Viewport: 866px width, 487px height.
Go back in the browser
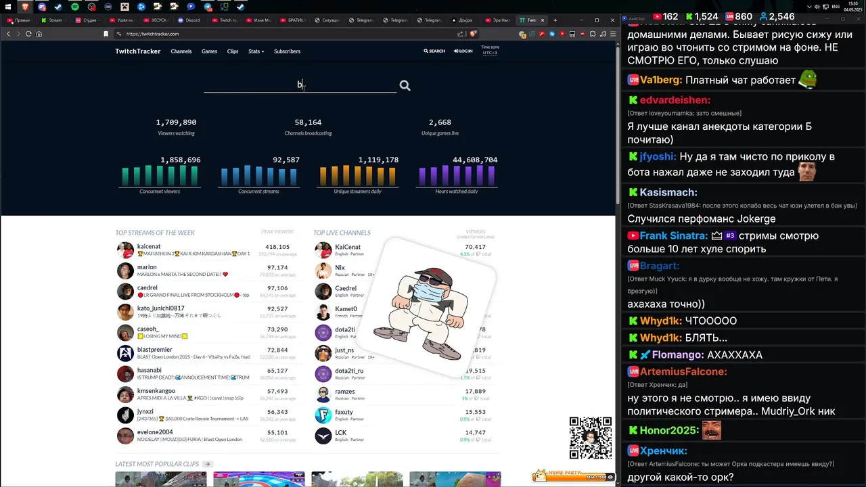(x=9, y=34)
